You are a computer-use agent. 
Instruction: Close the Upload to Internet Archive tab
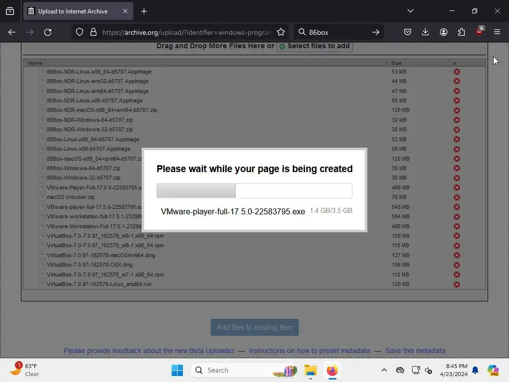(x=125, y=11)
